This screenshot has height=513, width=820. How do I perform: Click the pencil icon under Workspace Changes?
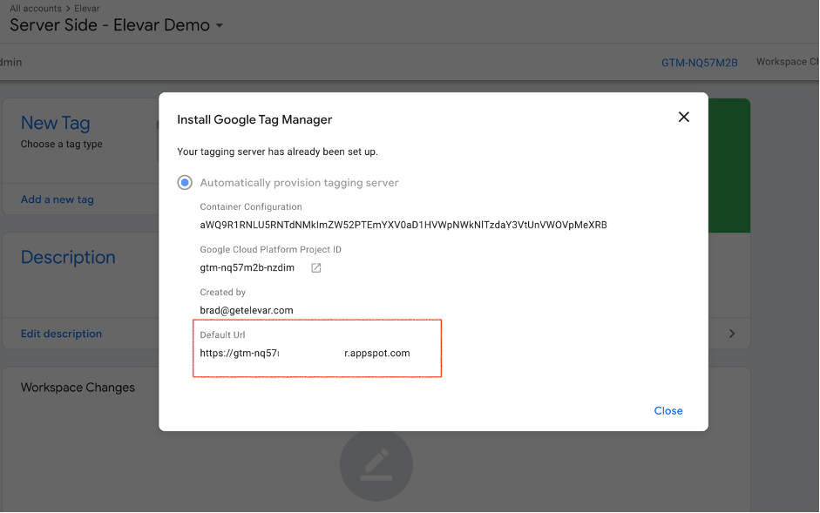pyautogui.click(x=376, y=464)
